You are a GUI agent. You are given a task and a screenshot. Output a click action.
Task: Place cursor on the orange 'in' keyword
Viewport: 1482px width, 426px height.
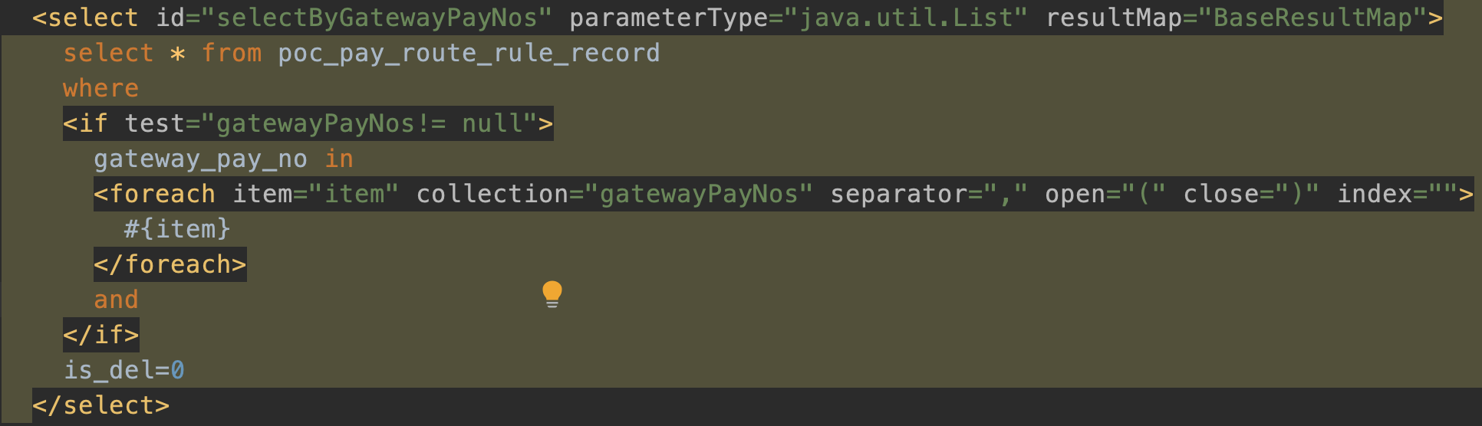[339, 159]
